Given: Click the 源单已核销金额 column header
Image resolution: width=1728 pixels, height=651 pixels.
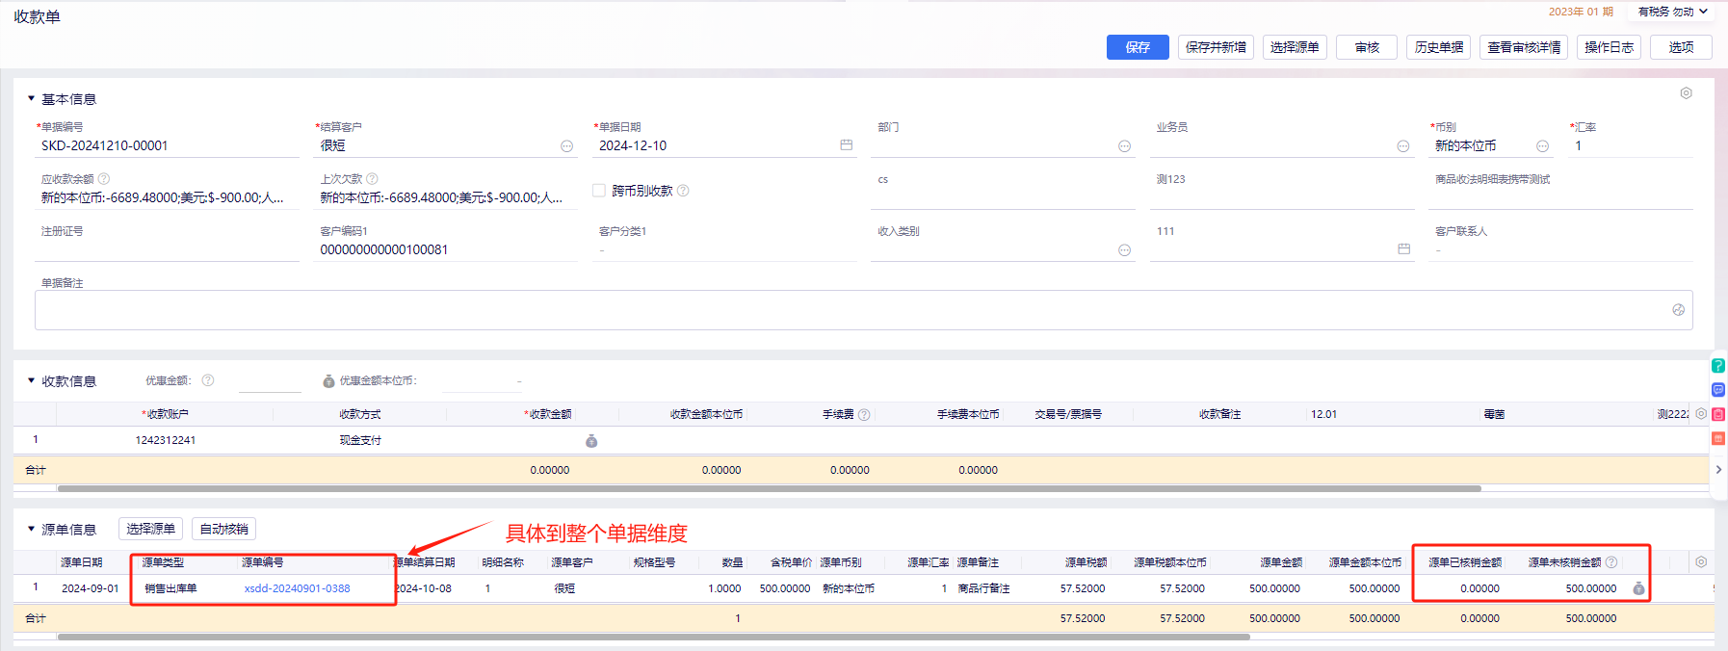Looking at the screenshot, I should tap(1464, 562).
